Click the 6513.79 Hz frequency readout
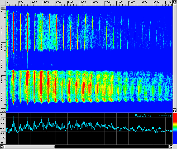The image size is (177, 149). pos(143,115)
